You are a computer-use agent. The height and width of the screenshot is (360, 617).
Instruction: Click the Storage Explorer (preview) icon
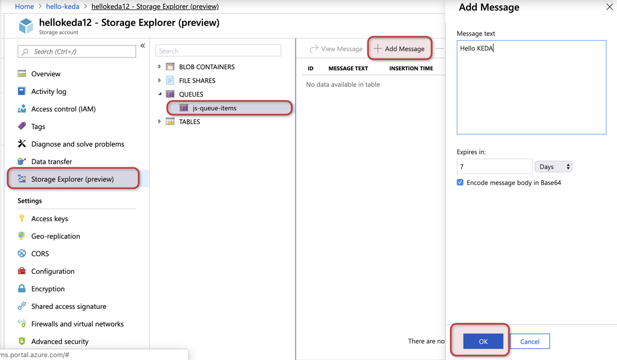pos(21,179)
